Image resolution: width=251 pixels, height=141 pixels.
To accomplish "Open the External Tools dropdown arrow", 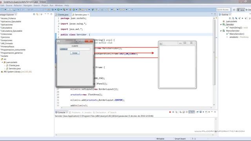I will point(67,9).
